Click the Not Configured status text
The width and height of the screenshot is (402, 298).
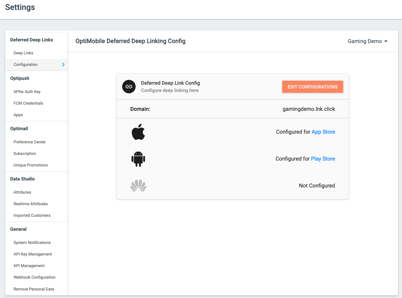click(x=317, y=186)
